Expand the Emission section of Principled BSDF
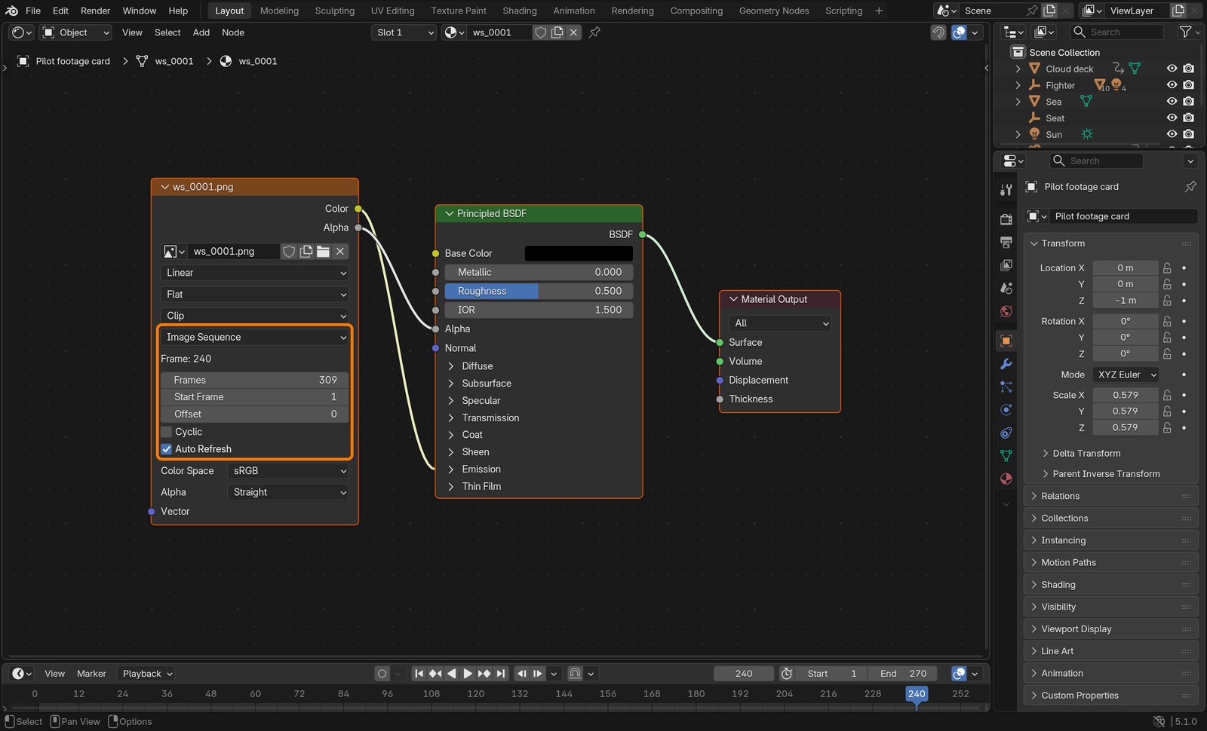This screenshot has width=1207, height=731. click(x=451, y=469)
